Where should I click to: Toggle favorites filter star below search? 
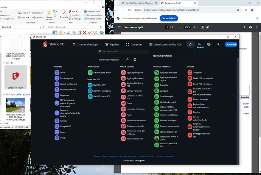pos(127,59)
